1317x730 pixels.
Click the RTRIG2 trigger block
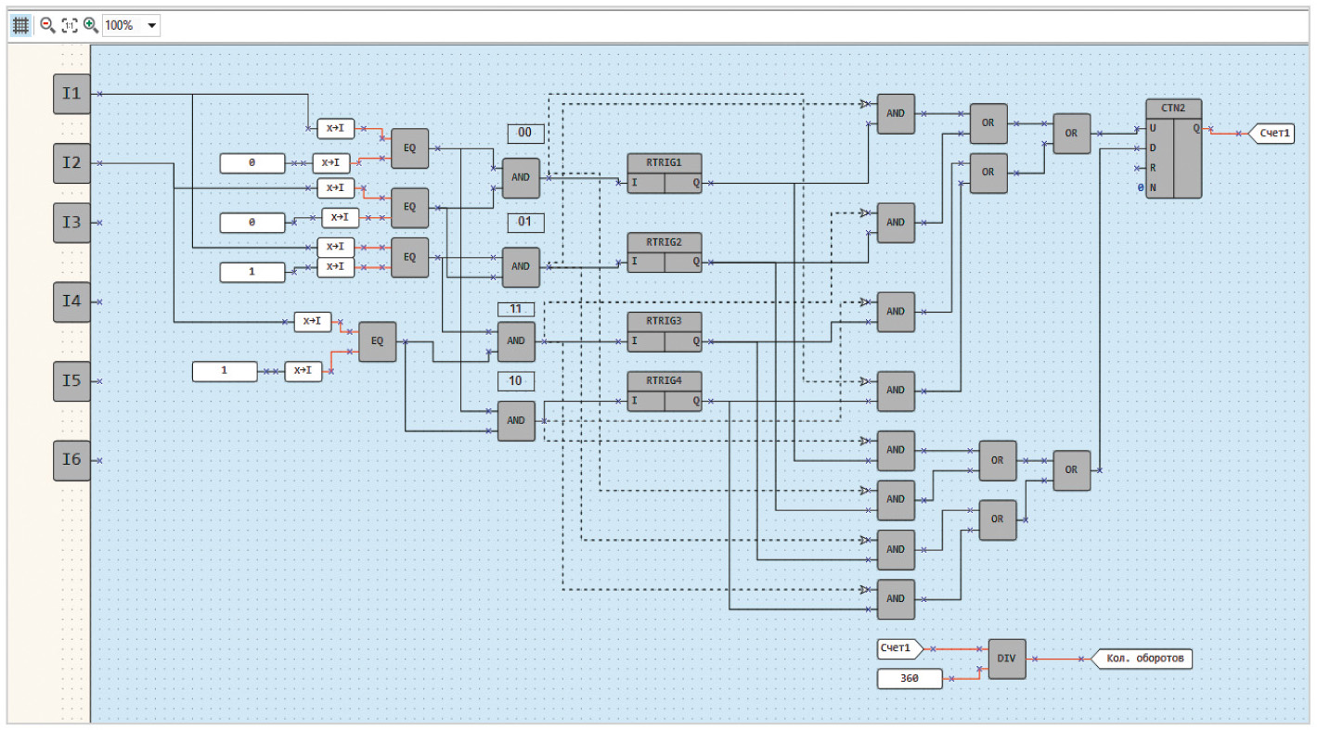665,253
